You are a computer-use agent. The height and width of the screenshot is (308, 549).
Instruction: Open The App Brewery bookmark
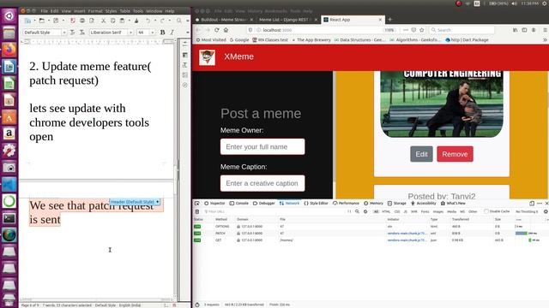(x=311, y=40)
